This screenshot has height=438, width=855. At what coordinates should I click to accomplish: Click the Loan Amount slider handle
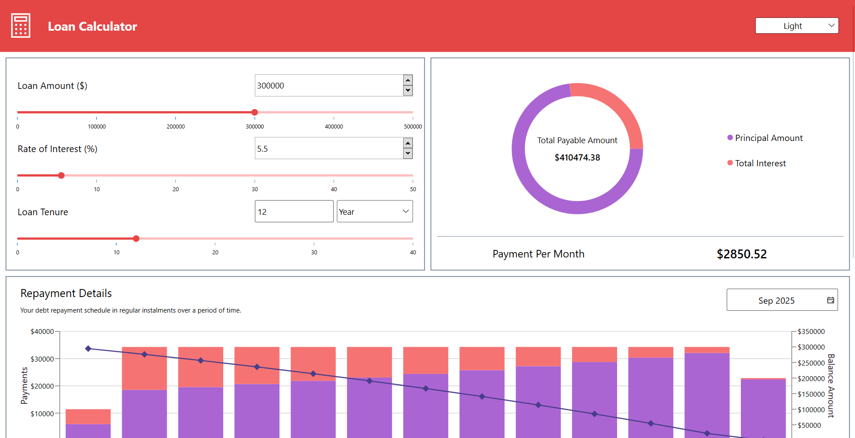pos(254,113)
